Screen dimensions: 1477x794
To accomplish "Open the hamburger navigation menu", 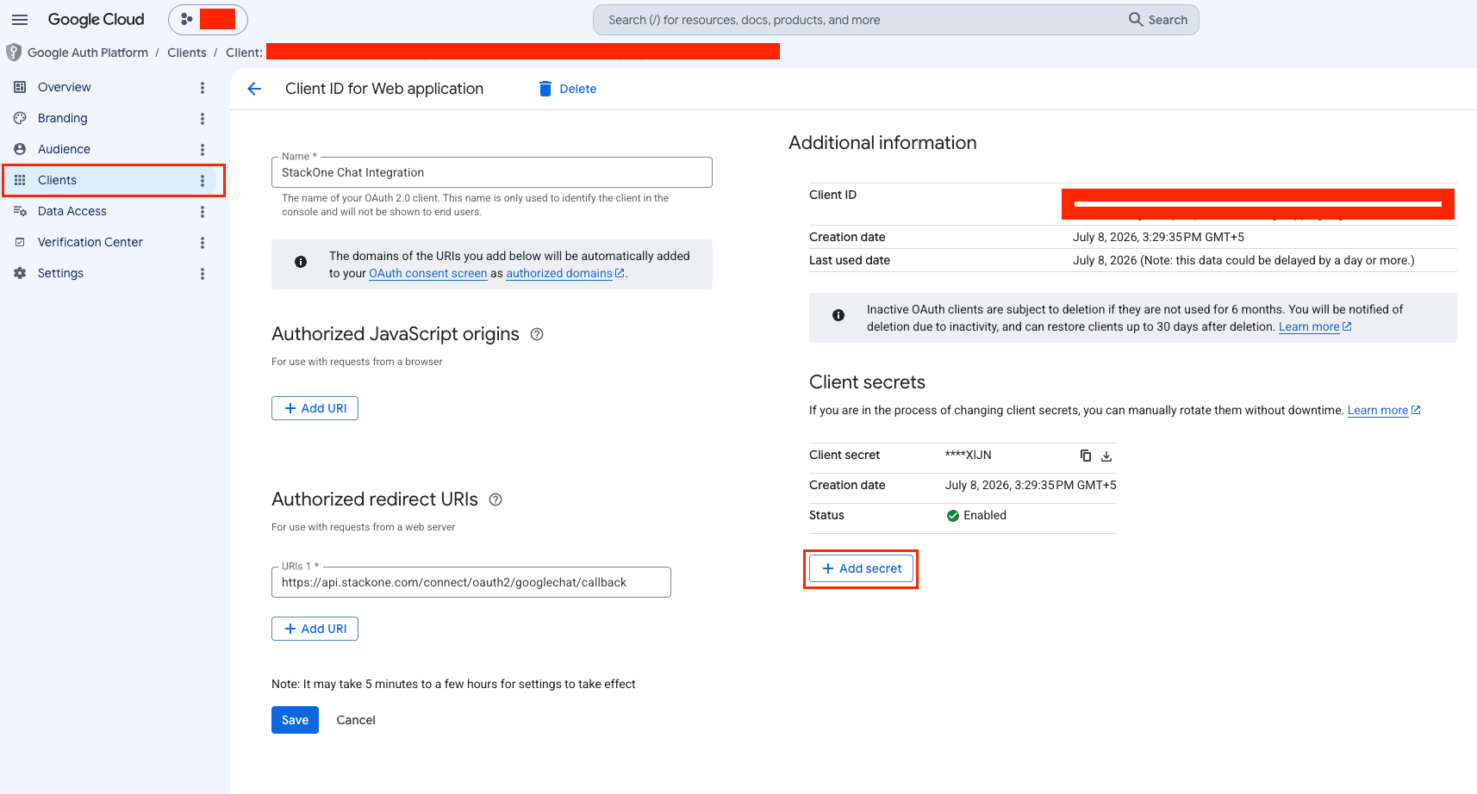I will pos(20,20).
